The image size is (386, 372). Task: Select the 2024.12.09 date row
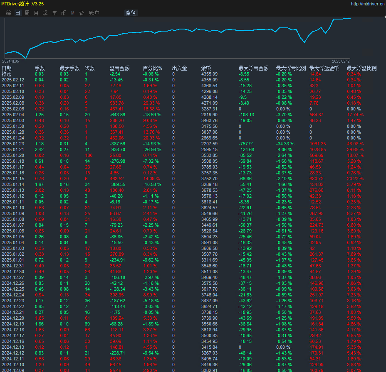click(13, 370)
